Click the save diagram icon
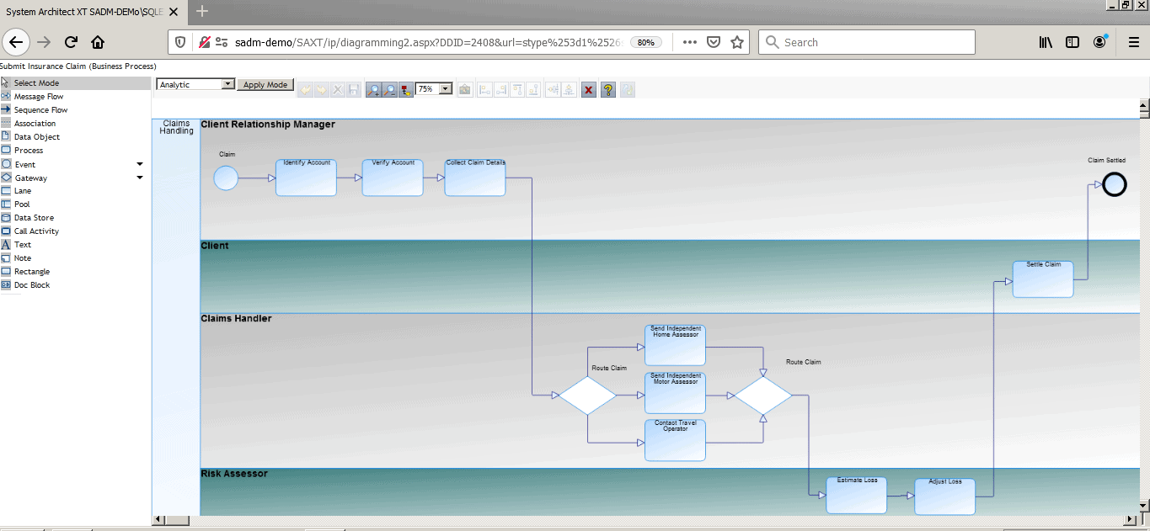1150x531 pixels. (354, 89)
